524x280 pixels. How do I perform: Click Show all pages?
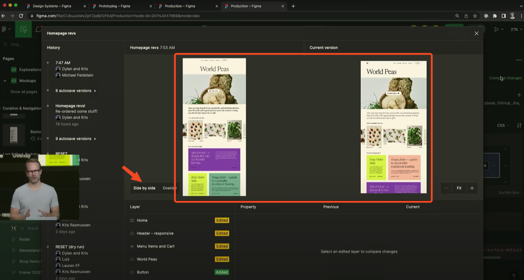(24, 92)
